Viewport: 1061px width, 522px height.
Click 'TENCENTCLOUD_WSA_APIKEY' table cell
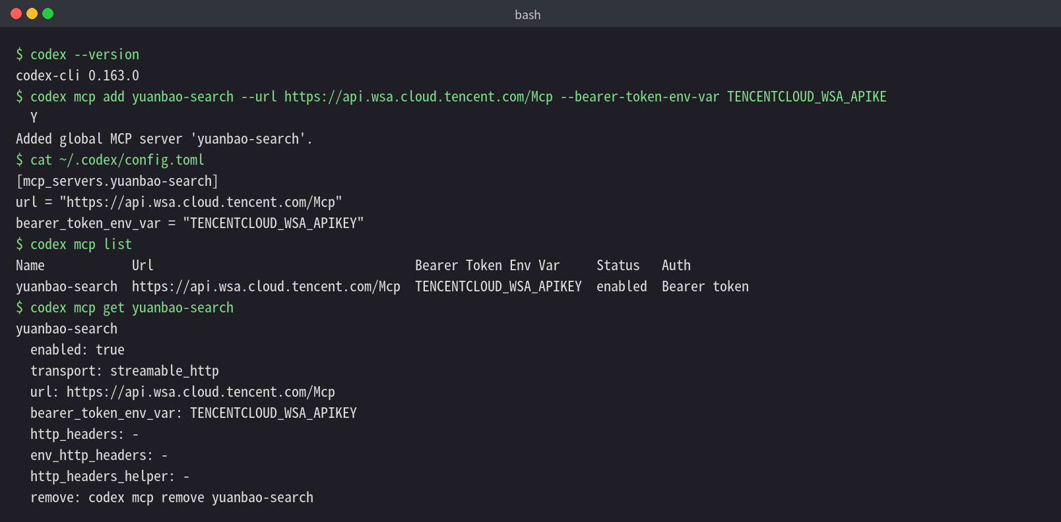pyautogui.click(x=498, y=287)
